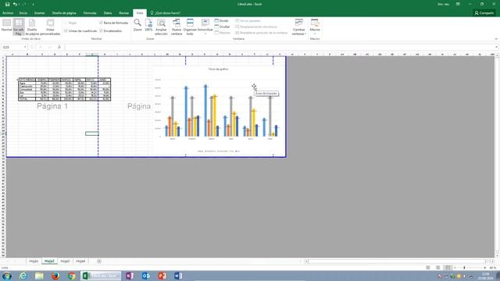Switch to the Fórmulas ribbon tab
This screenshot has height=281, width=500.
coord(90,13)
